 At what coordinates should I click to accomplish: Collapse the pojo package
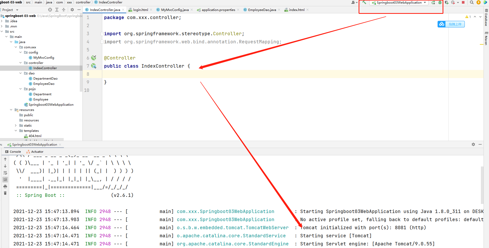tap(21, 89)
